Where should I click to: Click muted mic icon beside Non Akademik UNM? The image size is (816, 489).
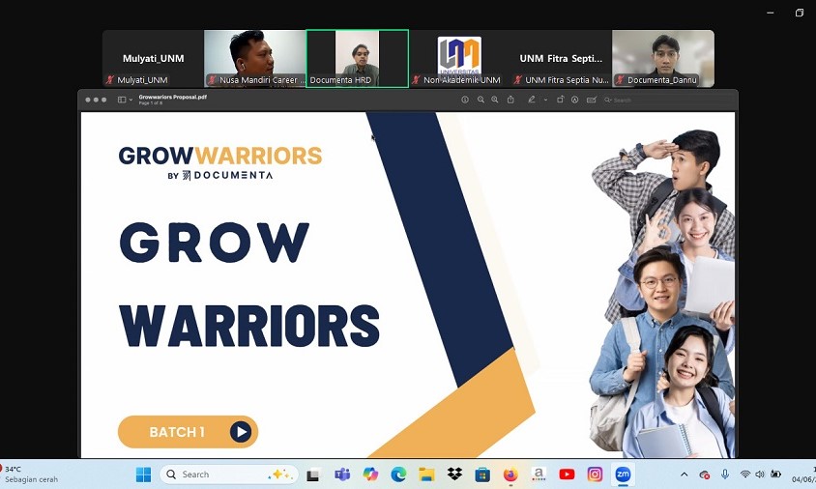click(416, 79)
